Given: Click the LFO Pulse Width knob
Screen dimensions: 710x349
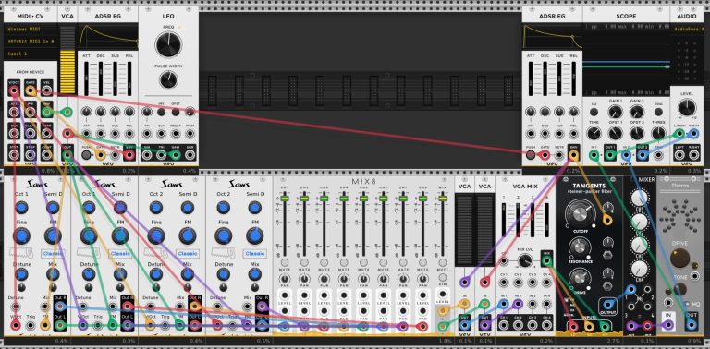Looking at the screenshot, I should click(x=168, y=79).
